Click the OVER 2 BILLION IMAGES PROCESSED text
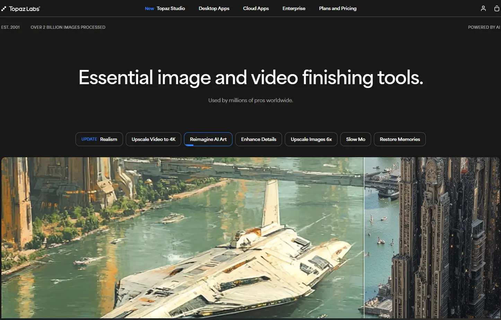This screenshot has width=501, height=320. [x=68, y=27]
